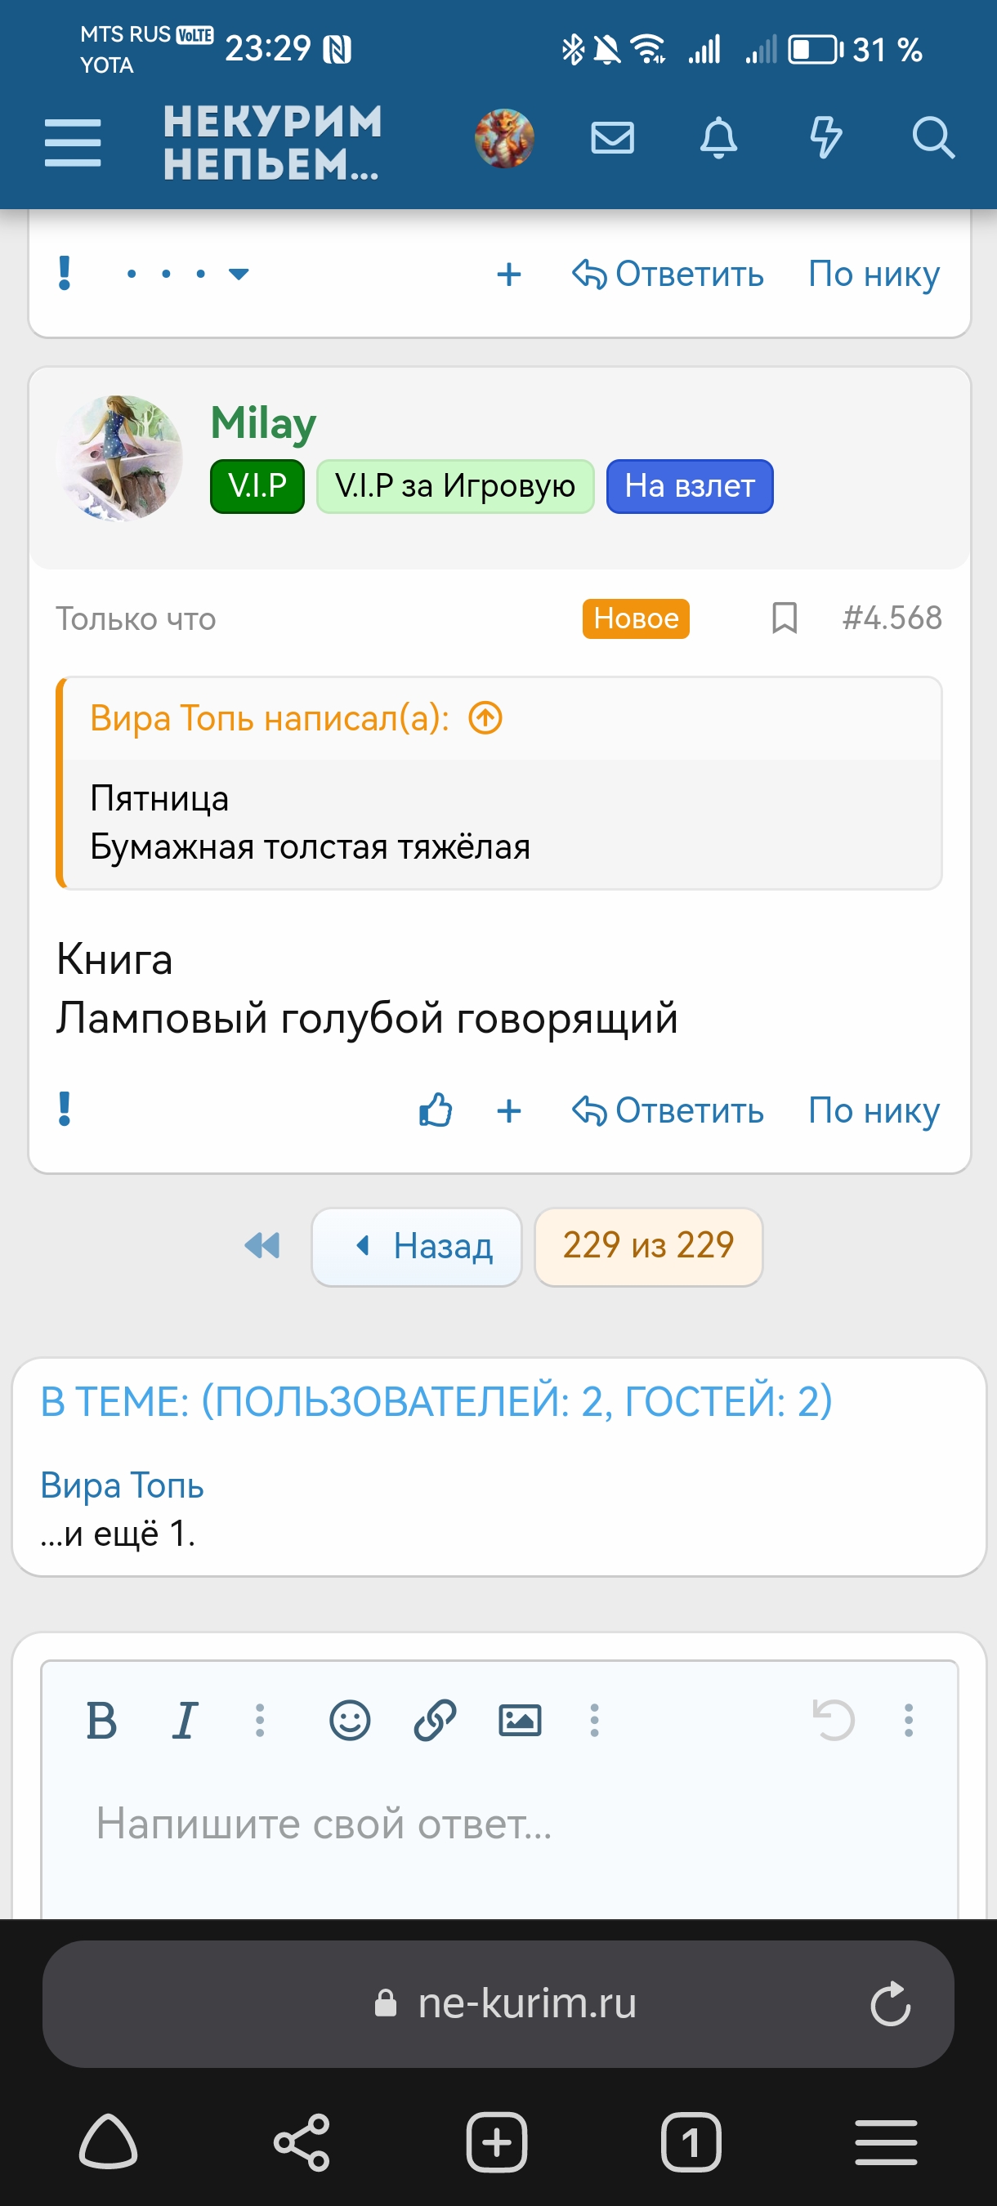This screenshot has height=2206, width=997.
Task: Tap the reply input field
Action: coord(499,1824)
